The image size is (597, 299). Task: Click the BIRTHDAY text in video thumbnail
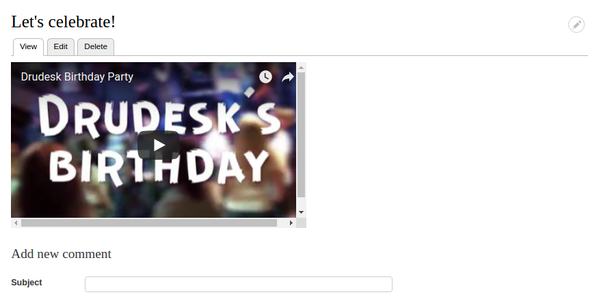pyautogui.click(x=159, y=166)
